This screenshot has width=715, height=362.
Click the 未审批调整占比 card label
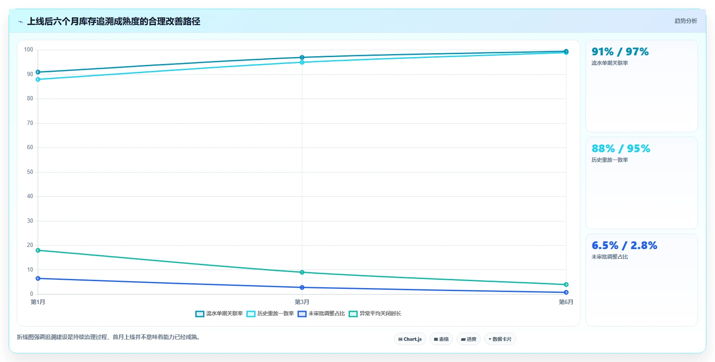coord(610,257)
